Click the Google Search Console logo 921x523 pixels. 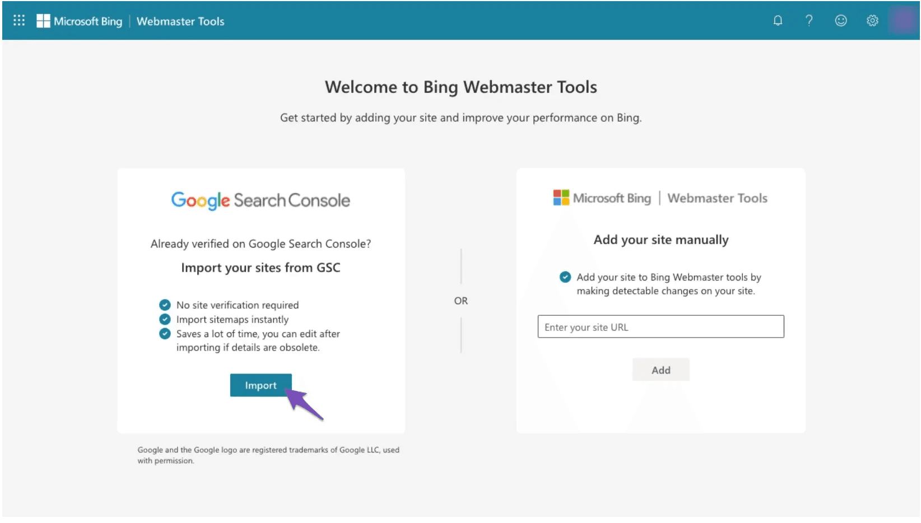(260, 200)
